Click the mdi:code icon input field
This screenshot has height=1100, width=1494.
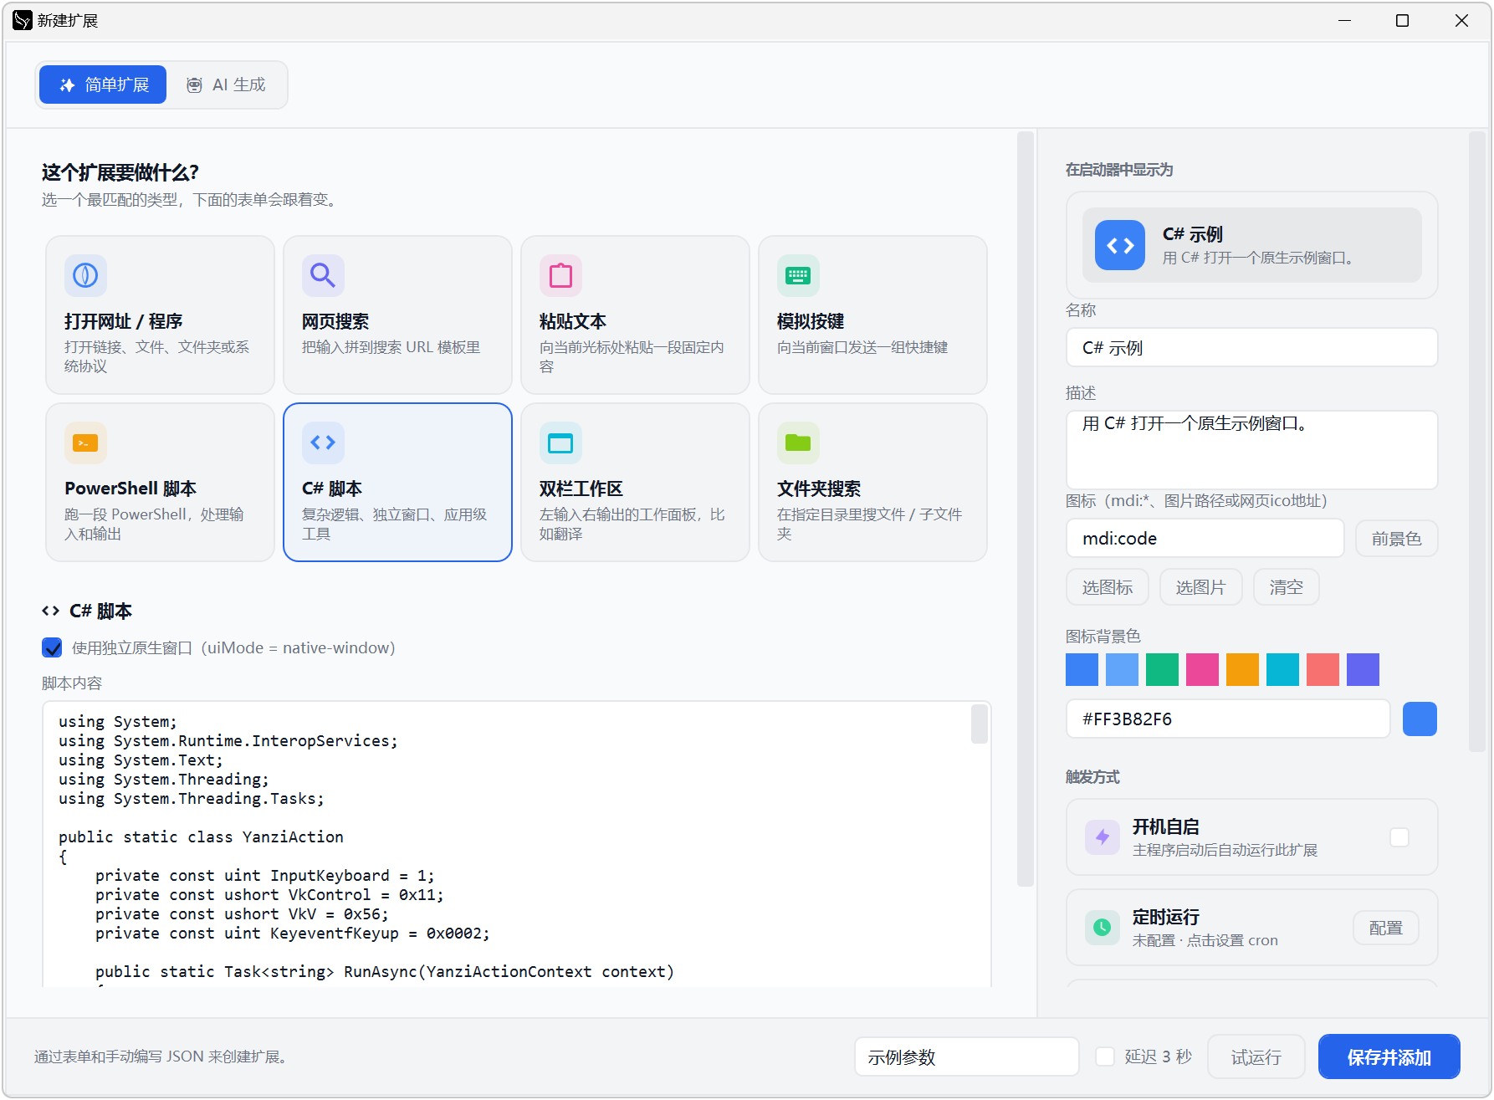(1205, 539)
